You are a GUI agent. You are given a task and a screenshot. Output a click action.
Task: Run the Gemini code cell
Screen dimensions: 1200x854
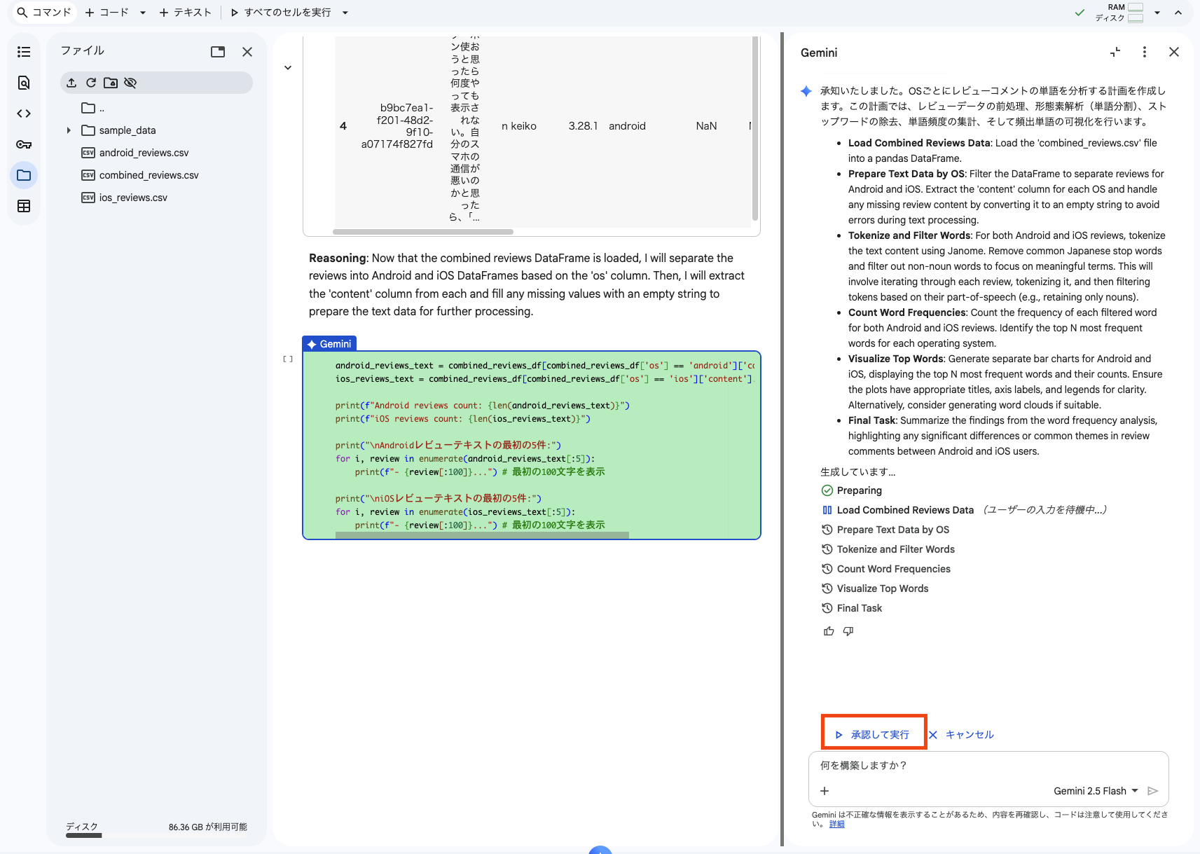[x=288, y=359]
